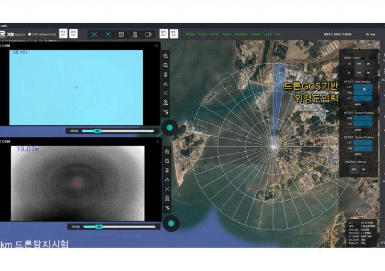This screenshot has width=385, height=271.
Task: Turn ON the EO AI Box drawing
Action: tap(368, 63)
